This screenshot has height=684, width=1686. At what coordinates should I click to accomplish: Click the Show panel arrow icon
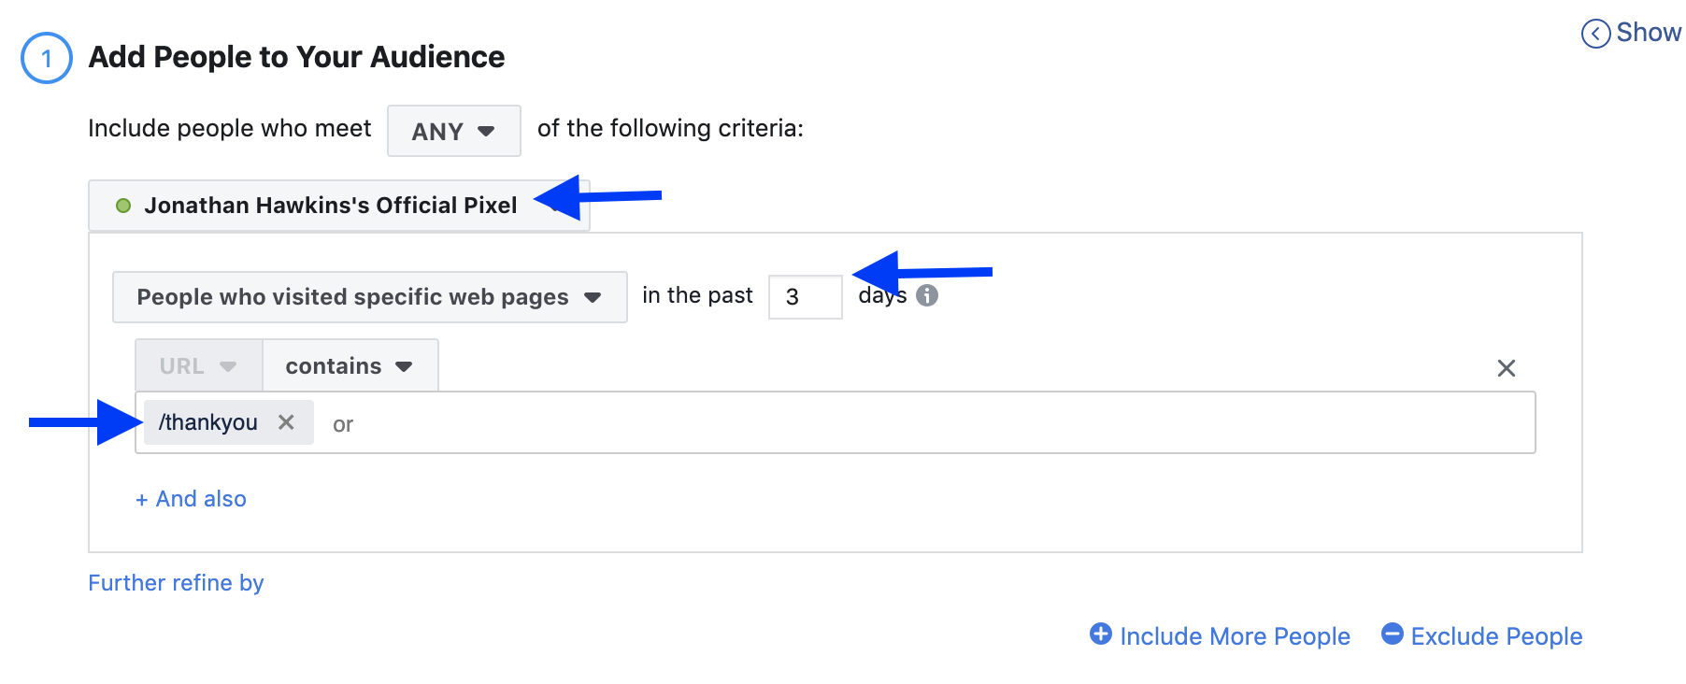pyautogui.click(x=1595, y=34)
